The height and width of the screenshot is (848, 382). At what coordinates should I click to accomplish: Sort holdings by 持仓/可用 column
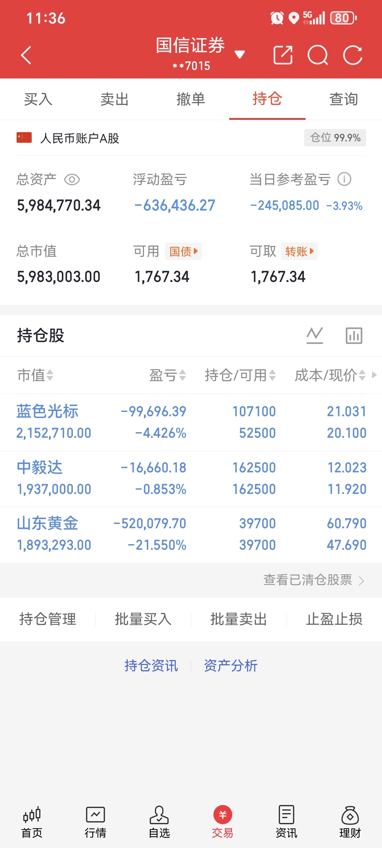click(240, 375)
